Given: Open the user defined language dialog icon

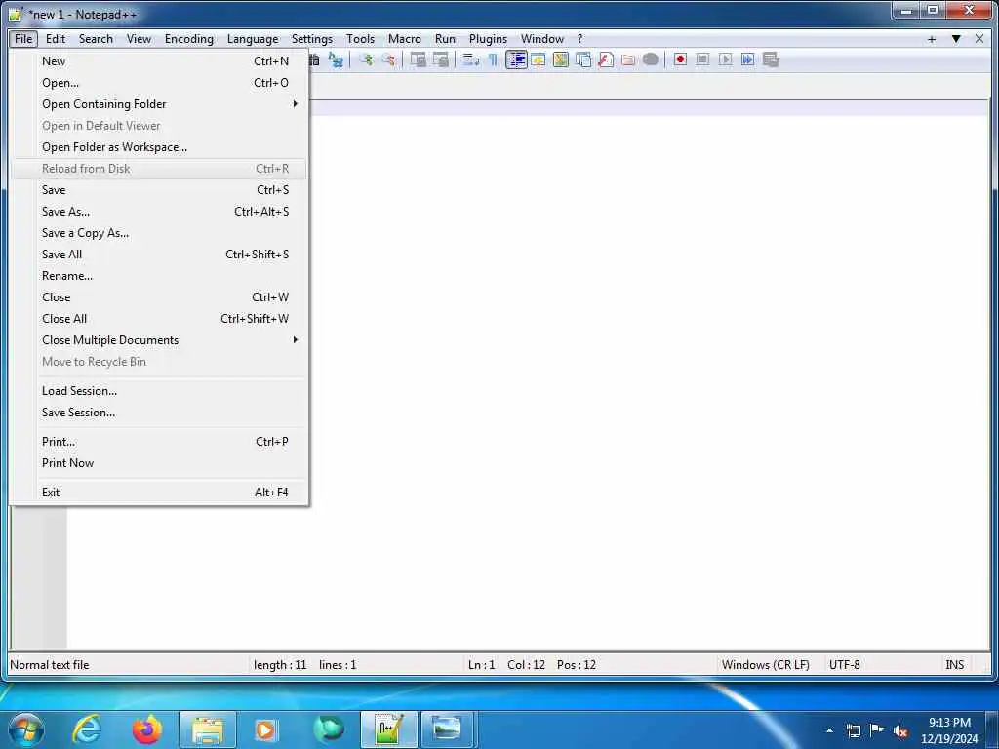Looking at the screenshot, I should coord(539,59).
